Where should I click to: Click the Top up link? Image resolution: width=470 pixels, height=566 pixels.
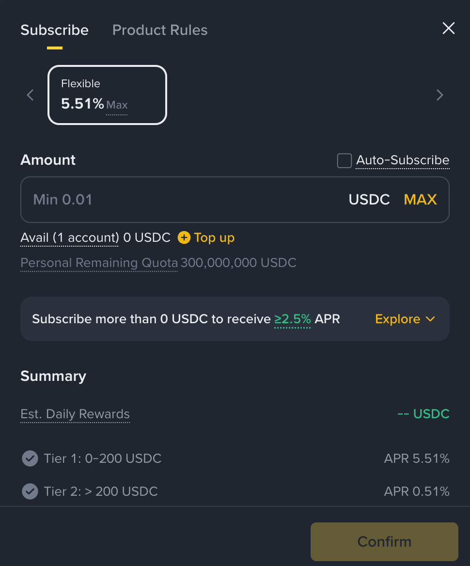(214, 237)
